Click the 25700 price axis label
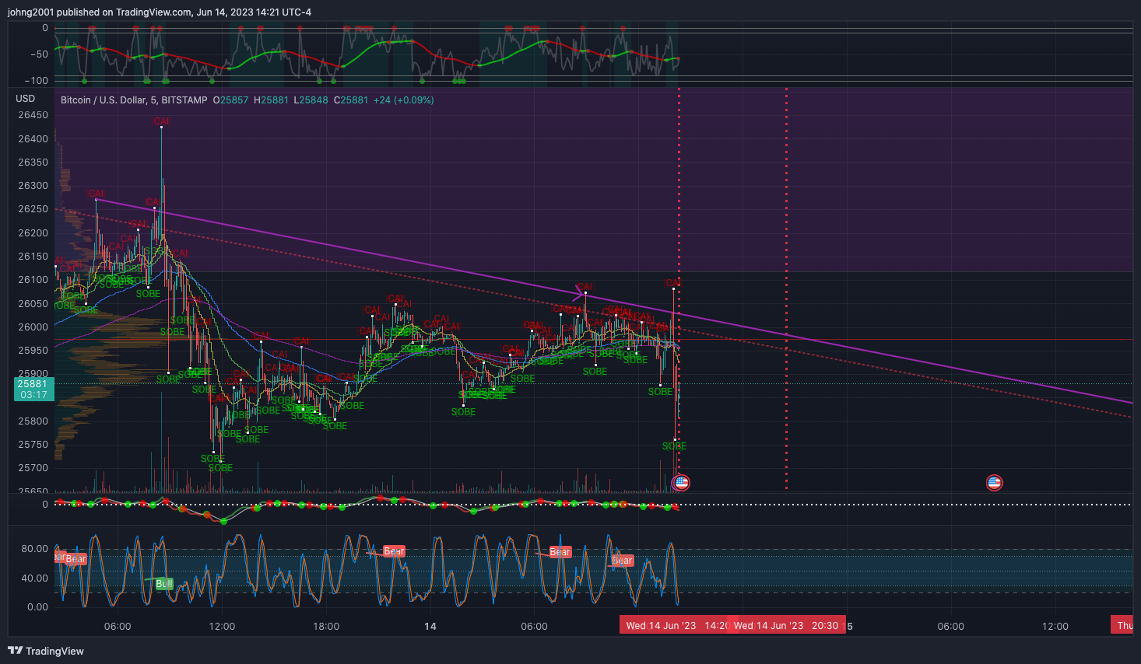 tap(33, 468)
